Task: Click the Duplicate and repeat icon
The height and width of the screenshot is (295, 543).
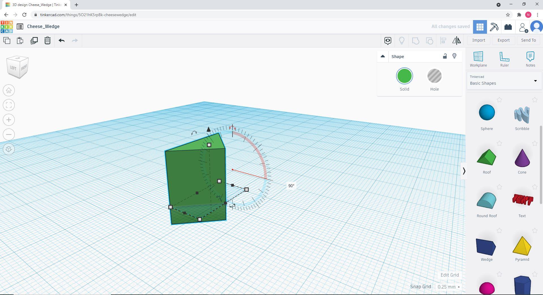Action: pyautogui.click(x=34, y=40)
